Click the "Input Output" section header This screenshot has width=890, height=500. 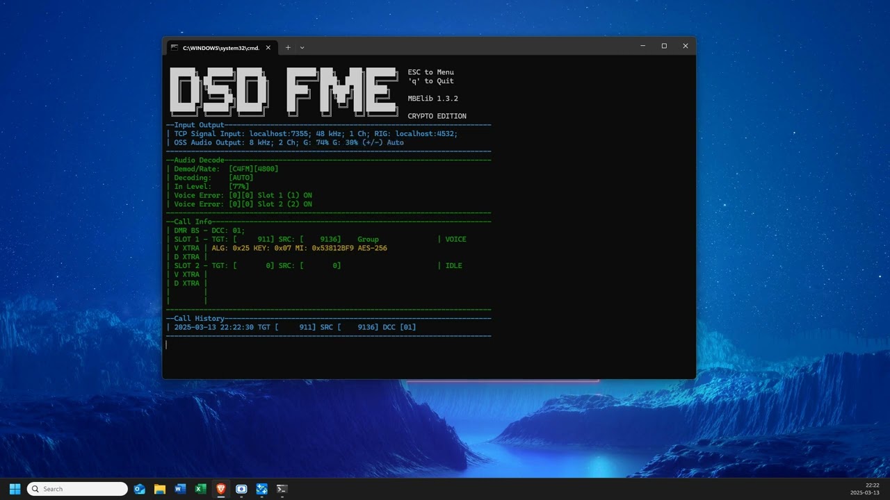pyautogui.click(x=199, y=125)
